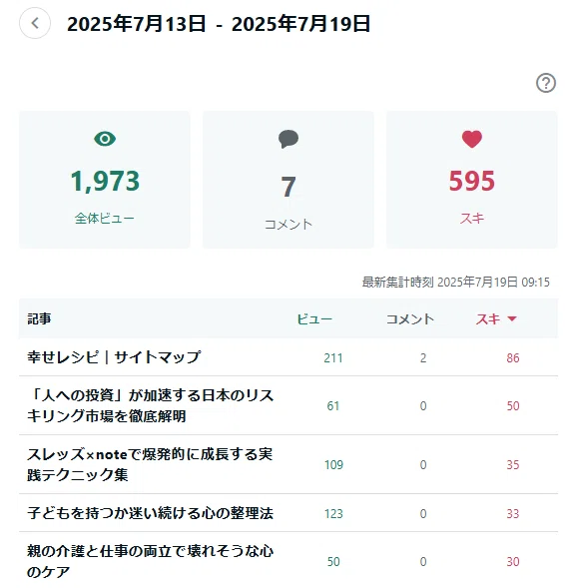Toggle the スキ sort arrow

tap(512, 318)
